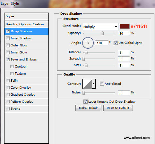Enable the Gradient Overlay checkbox
This screenshot has width=155, height=144.
[x=8, y=95]
